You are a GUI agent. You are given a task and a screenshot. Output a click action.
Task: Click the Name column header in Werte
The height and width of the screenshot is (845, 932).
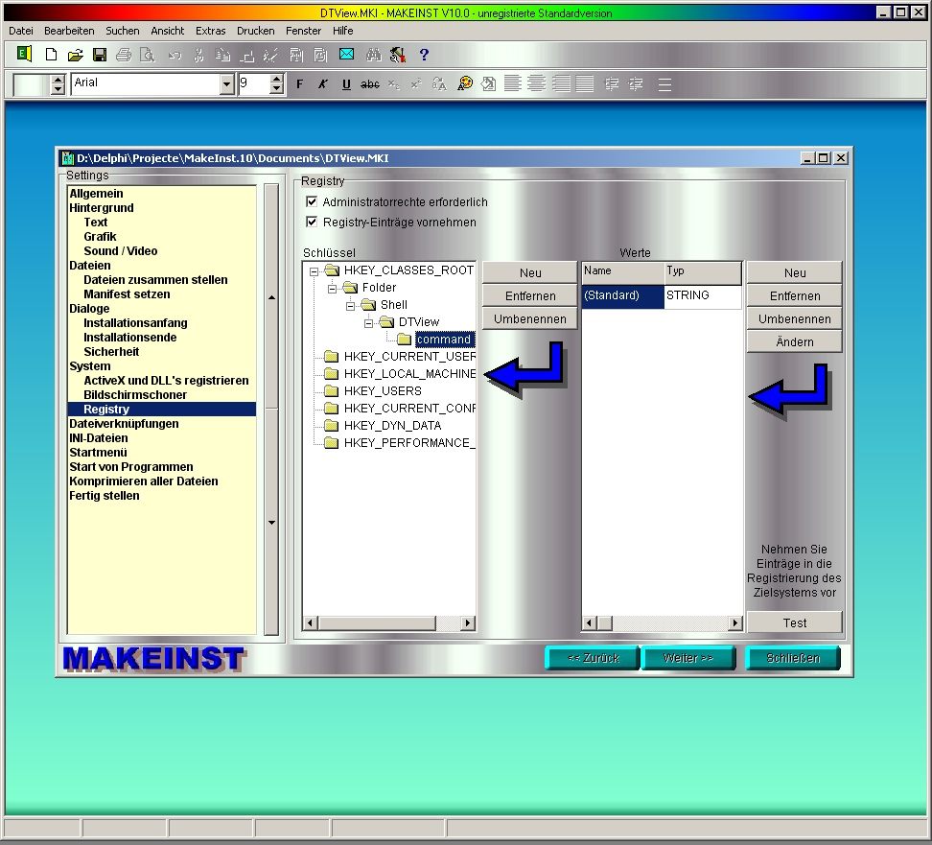[622, 271]
